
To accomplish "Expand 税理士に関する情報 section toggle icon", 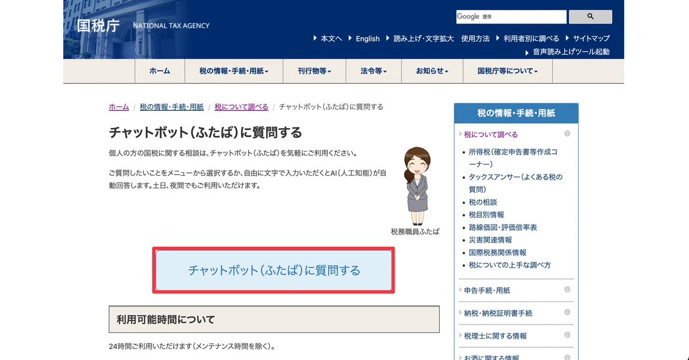I will (x=567, y=335).
